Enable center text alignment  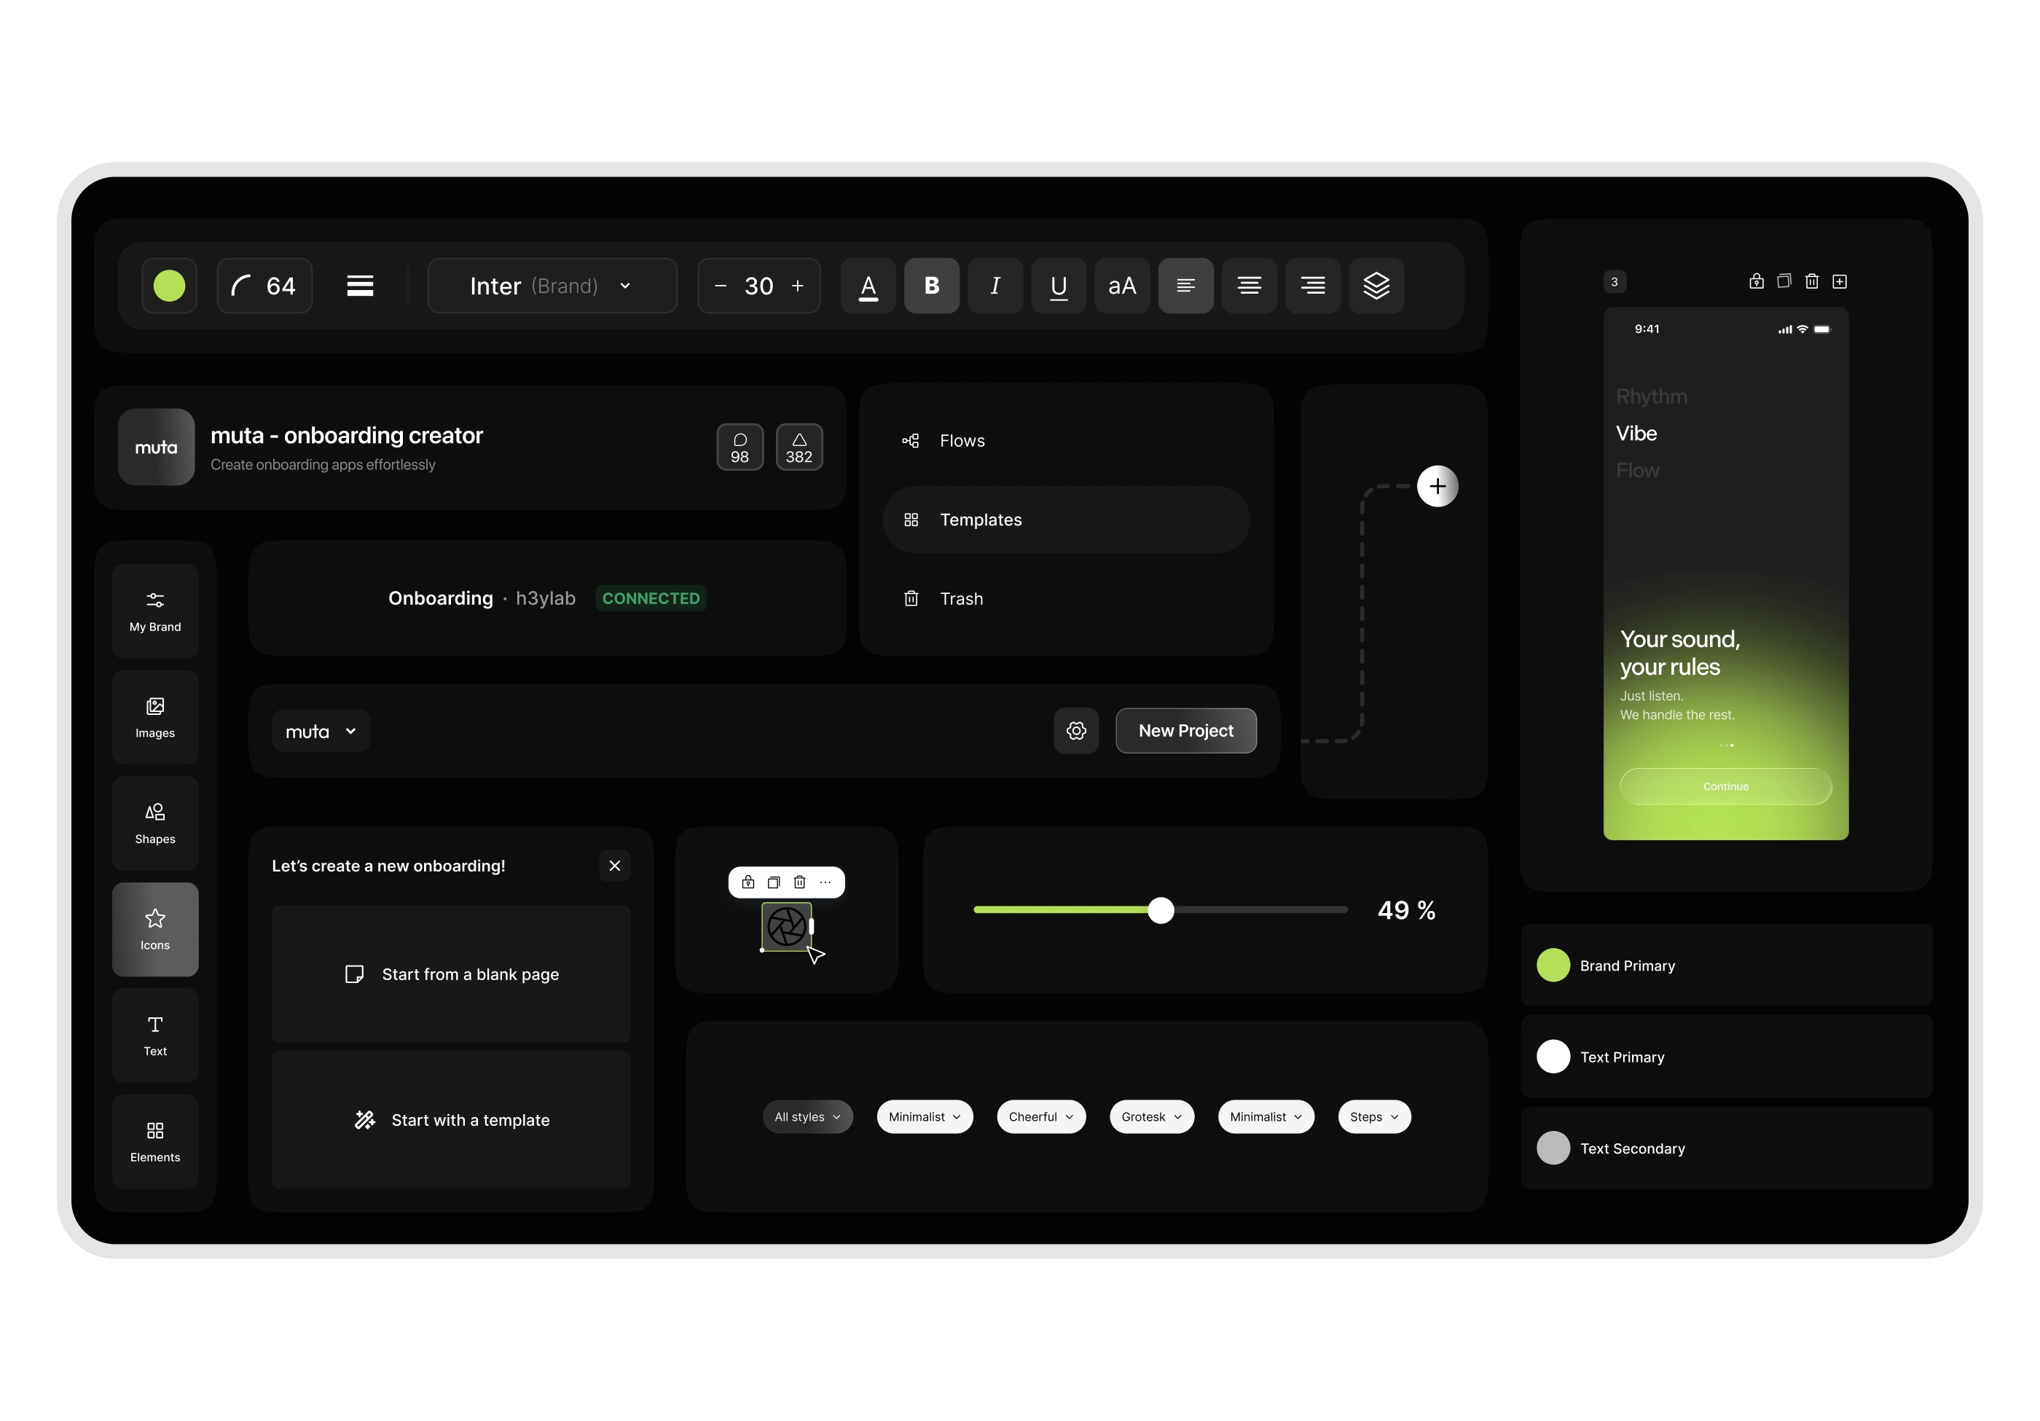[1249, 285]
